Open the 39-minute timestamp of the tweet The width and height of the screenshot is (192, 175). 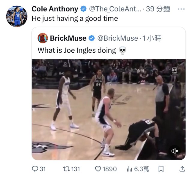pyautogui.click(x=158, y=9)
